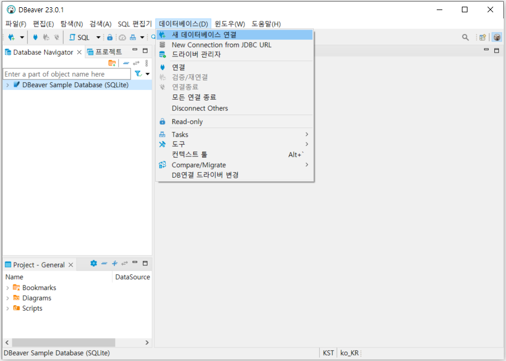506x361 pixels.
Task: Maximize the Database Navigator panel
Action: pyautogui.click(x=145, y=50)
